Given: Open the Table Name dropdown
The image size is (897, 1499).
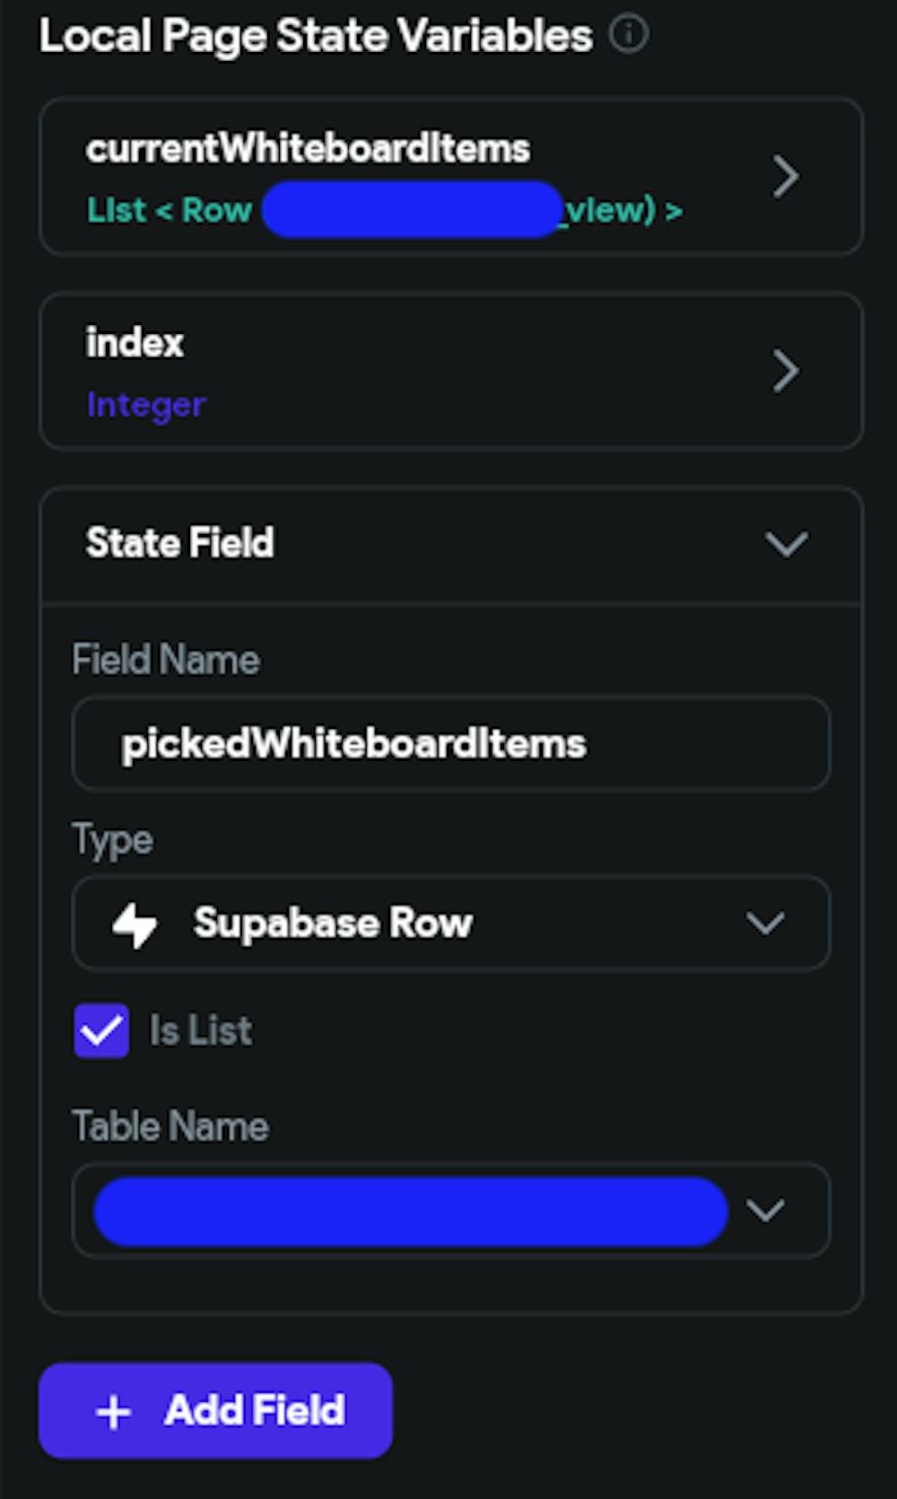Looking at the screenshot, I should [x=411, y=1211].
